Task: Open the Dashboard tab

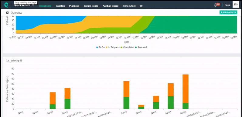Action: point(45,6)
